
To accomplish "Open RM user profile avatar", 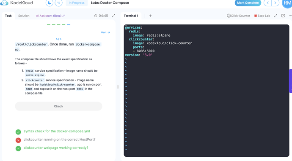I will pyautogui.click(x=287, y=3).
